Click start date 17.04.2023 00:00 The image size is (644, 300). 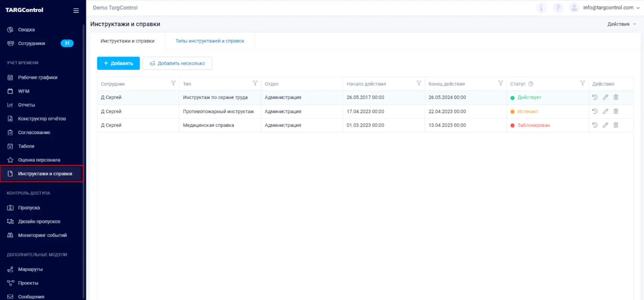pos(365,111)
